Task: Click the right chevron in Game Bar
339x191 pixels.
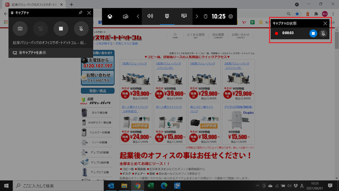Action: [x=197, y=16]
